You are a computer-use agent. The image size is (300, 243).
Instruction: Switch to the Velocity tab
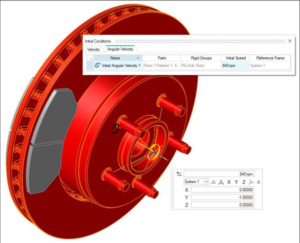[93, 50]
